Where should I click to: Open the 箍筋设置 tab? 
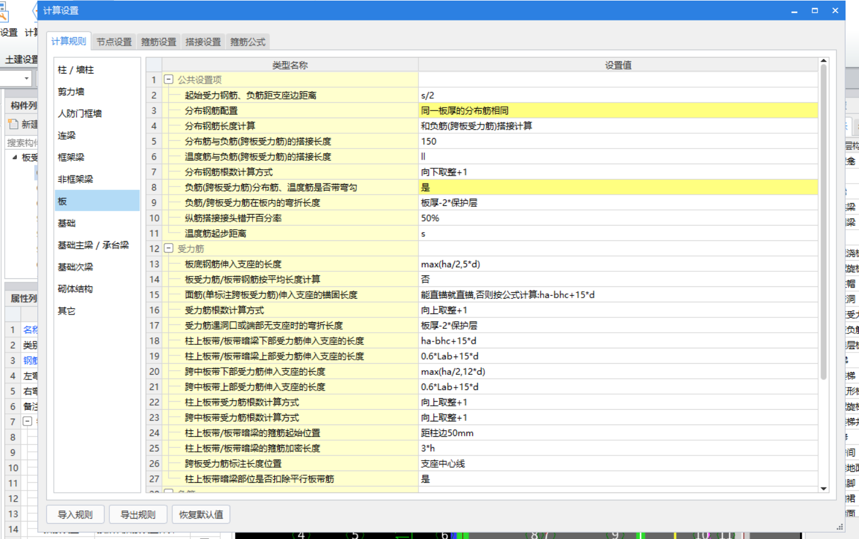pyautogui.click(x=158, y=42)
